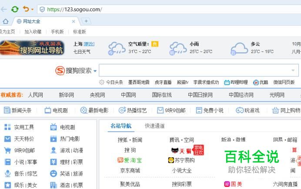
Task: Click the 搜狗网址导航 logo banner
Action: (32, 48)
